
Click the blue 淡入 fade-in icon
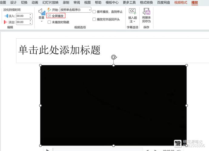pyautogui.click(x=6, y=16)
